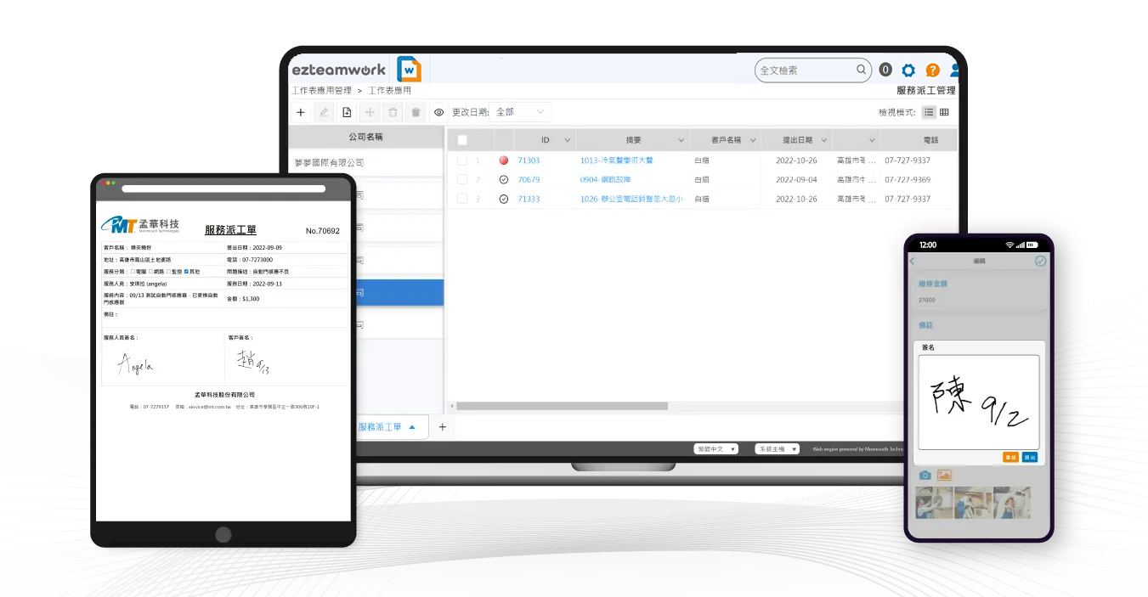This screenshot has height=597, width=1148.
Task: Tap the confirm checkmark on phone editor
Action: [1040, 262]
